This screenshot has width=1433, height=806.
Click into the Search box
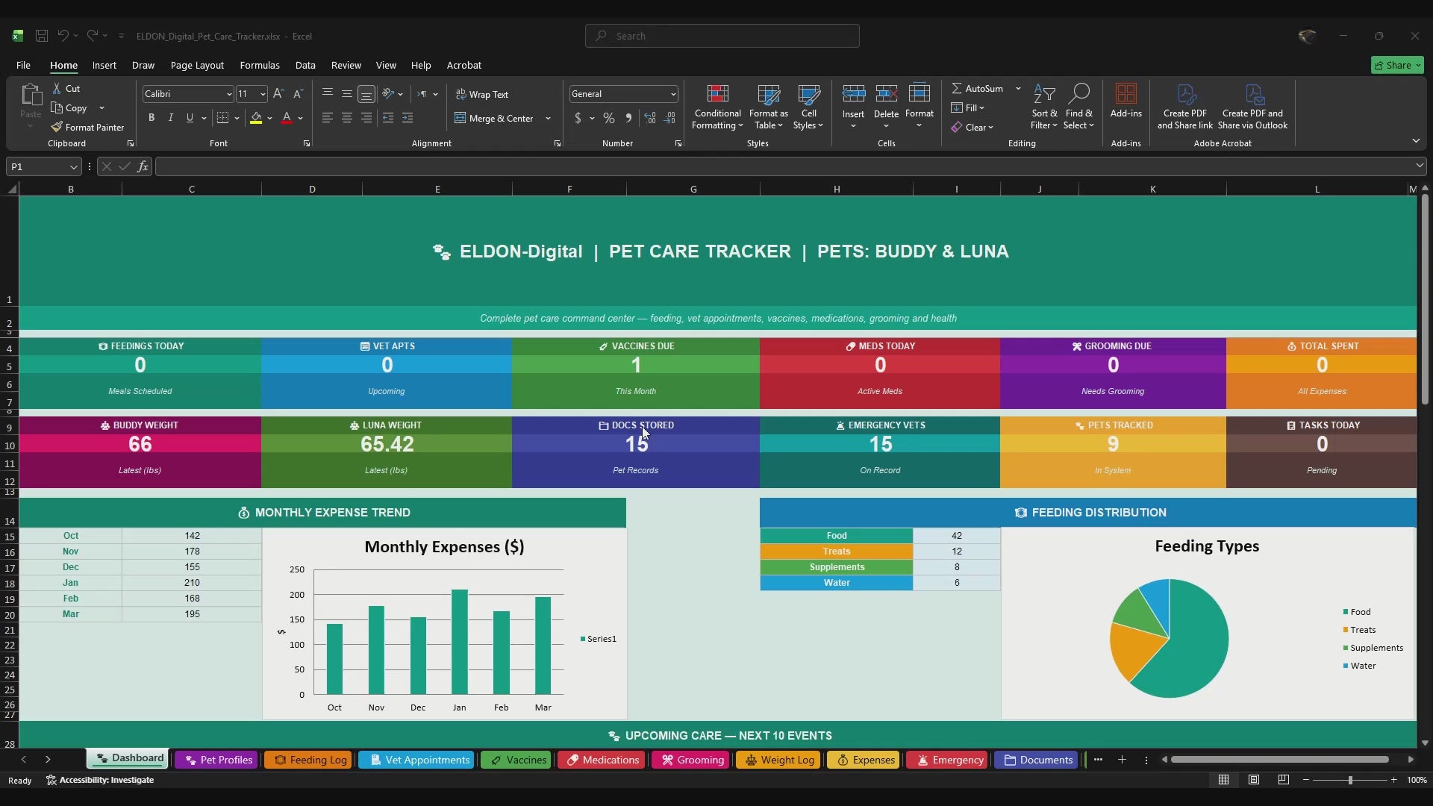[x=722, y=36]
